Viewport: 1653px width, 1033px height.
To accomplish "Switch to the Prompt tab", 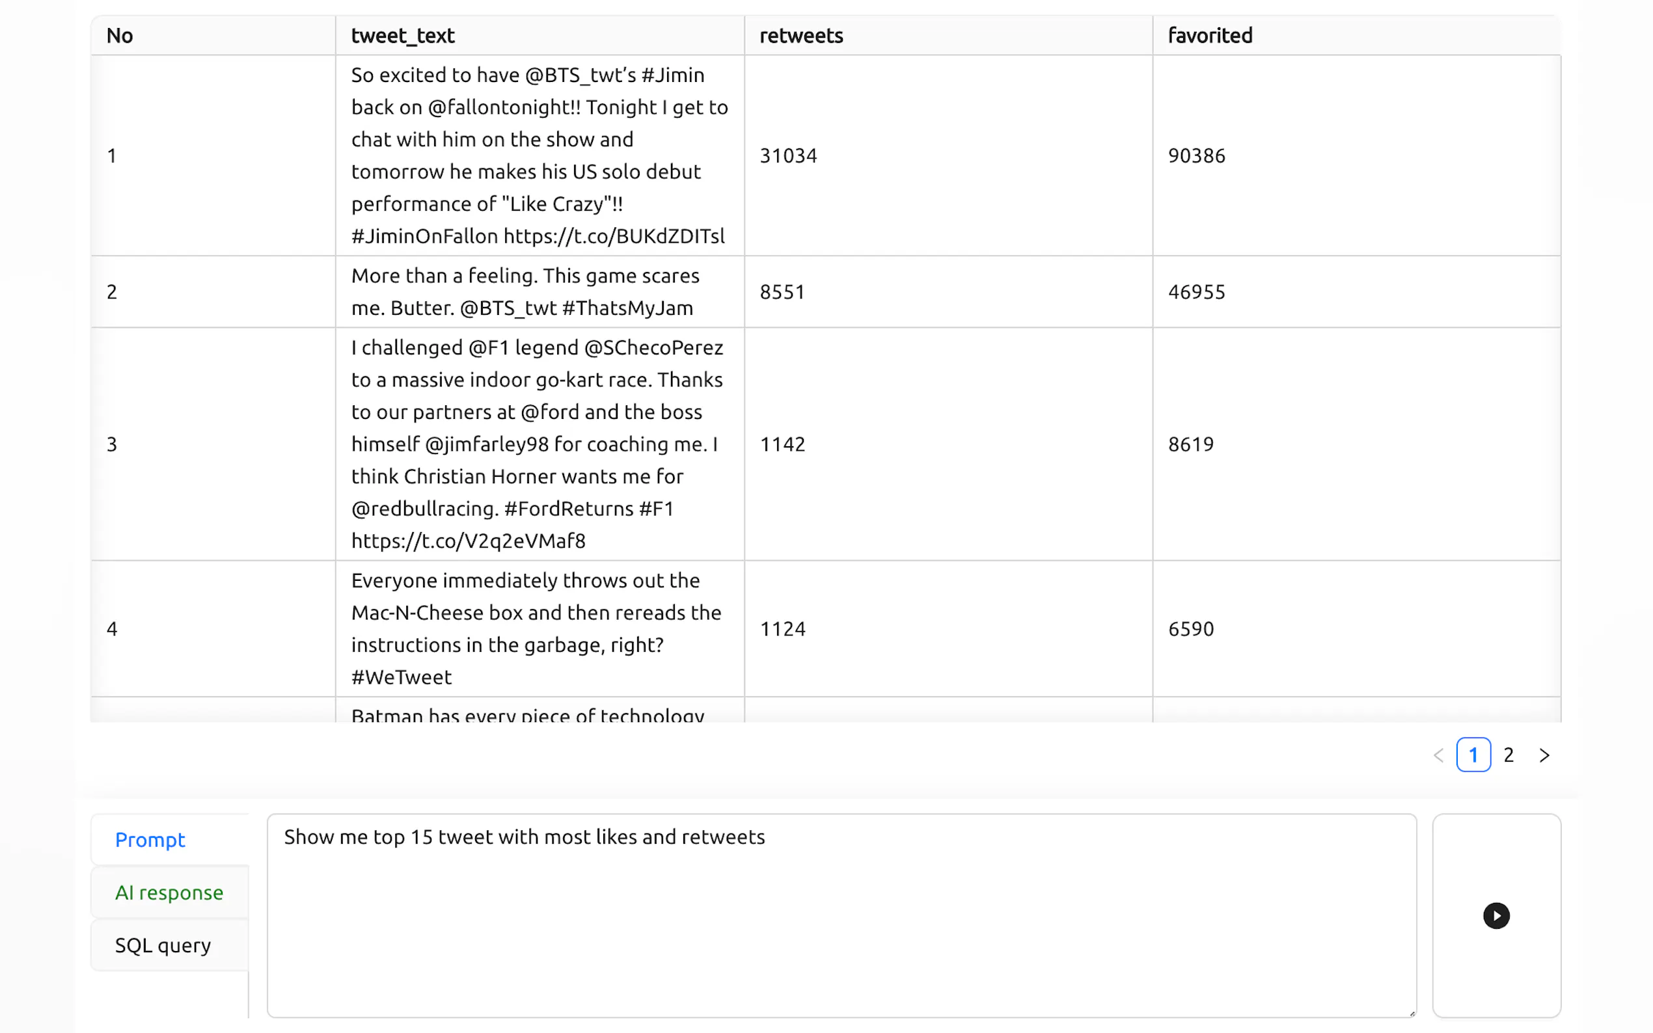I will (x=150, y=840).
